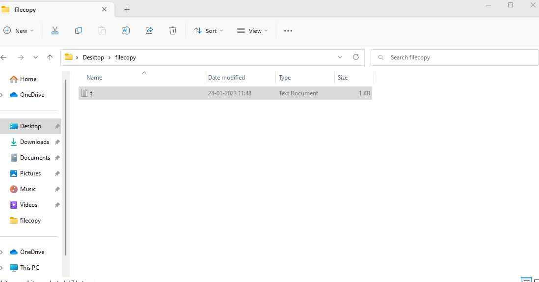The image size is (539, 282).
Task: Click the Delete trash icon
Action: pos(173,30)
